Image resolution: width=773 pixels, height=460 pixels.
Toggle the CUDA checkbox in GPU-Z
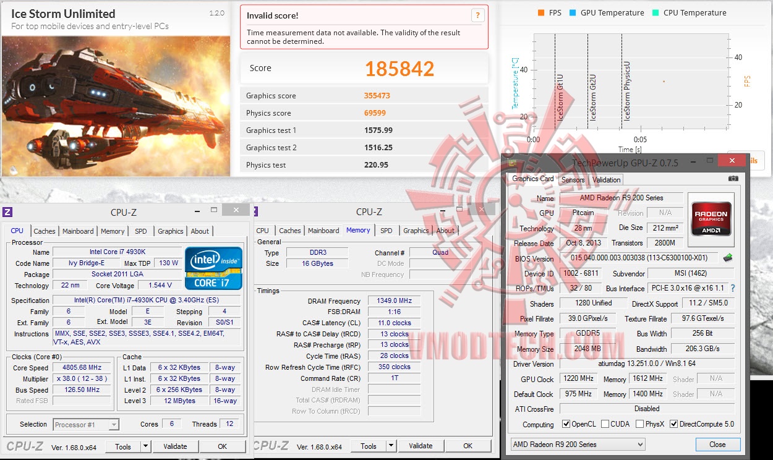[x=604, y=424]
